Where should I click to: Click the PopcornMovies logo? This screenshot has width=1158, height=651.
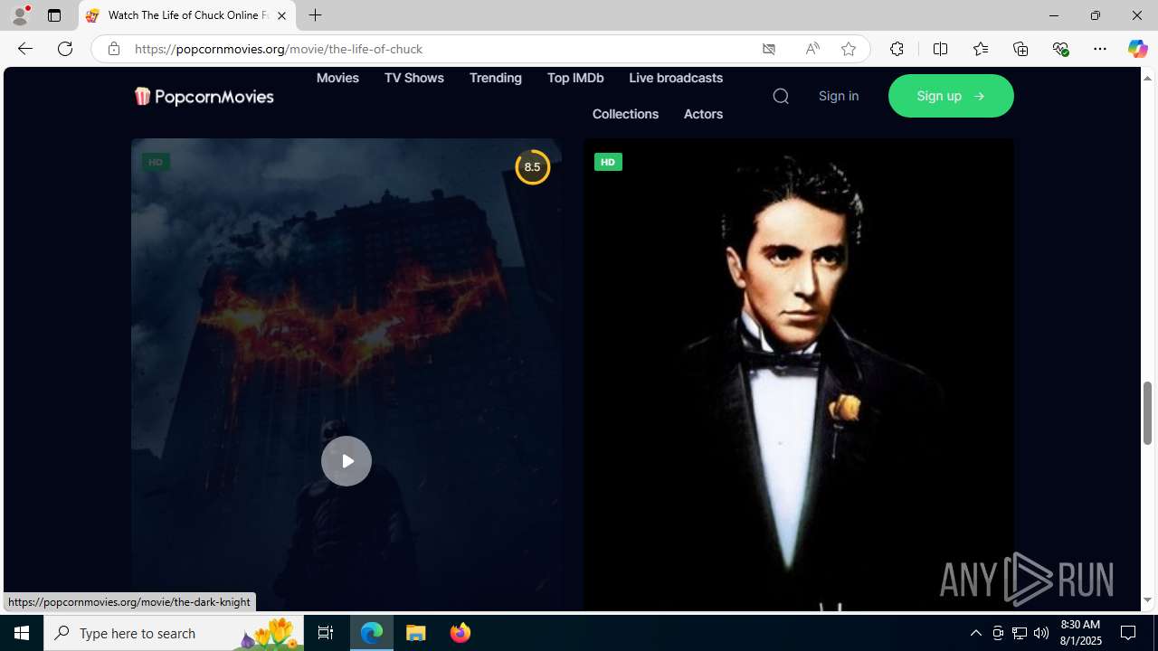[204, 96]
